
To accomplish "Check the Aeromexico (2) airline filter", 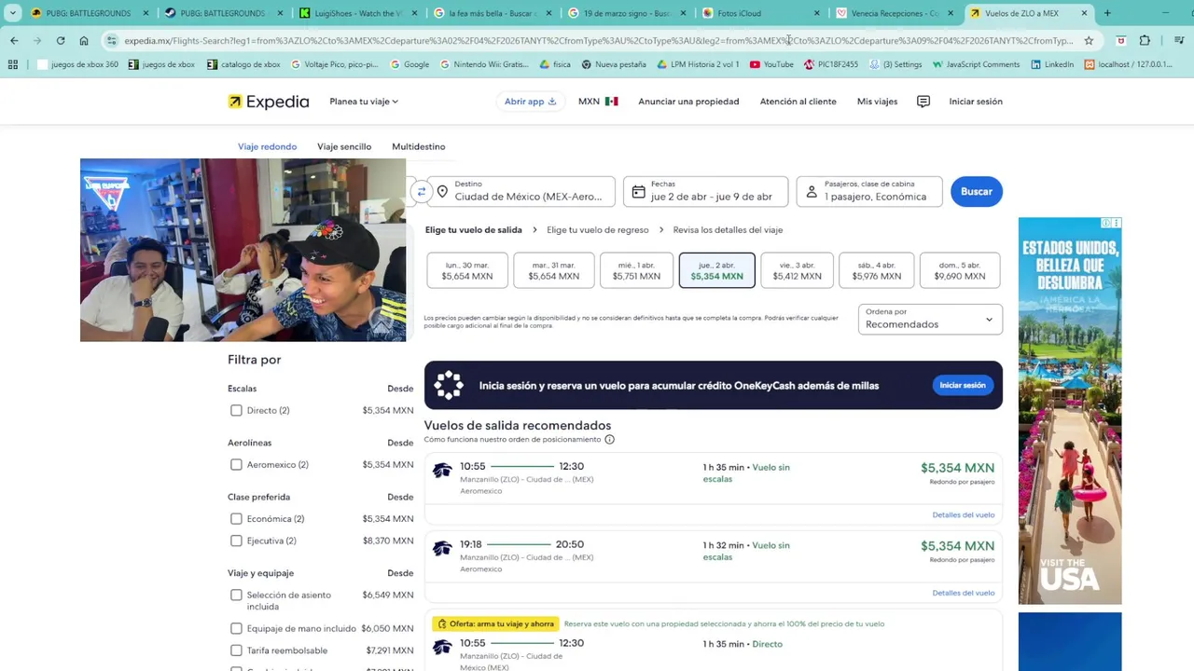I will tap(236, 464).
